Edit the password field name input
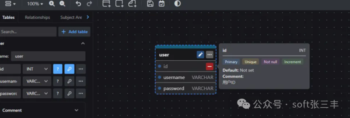Viewport: 350px width, 118px height. tap(10, 93)
